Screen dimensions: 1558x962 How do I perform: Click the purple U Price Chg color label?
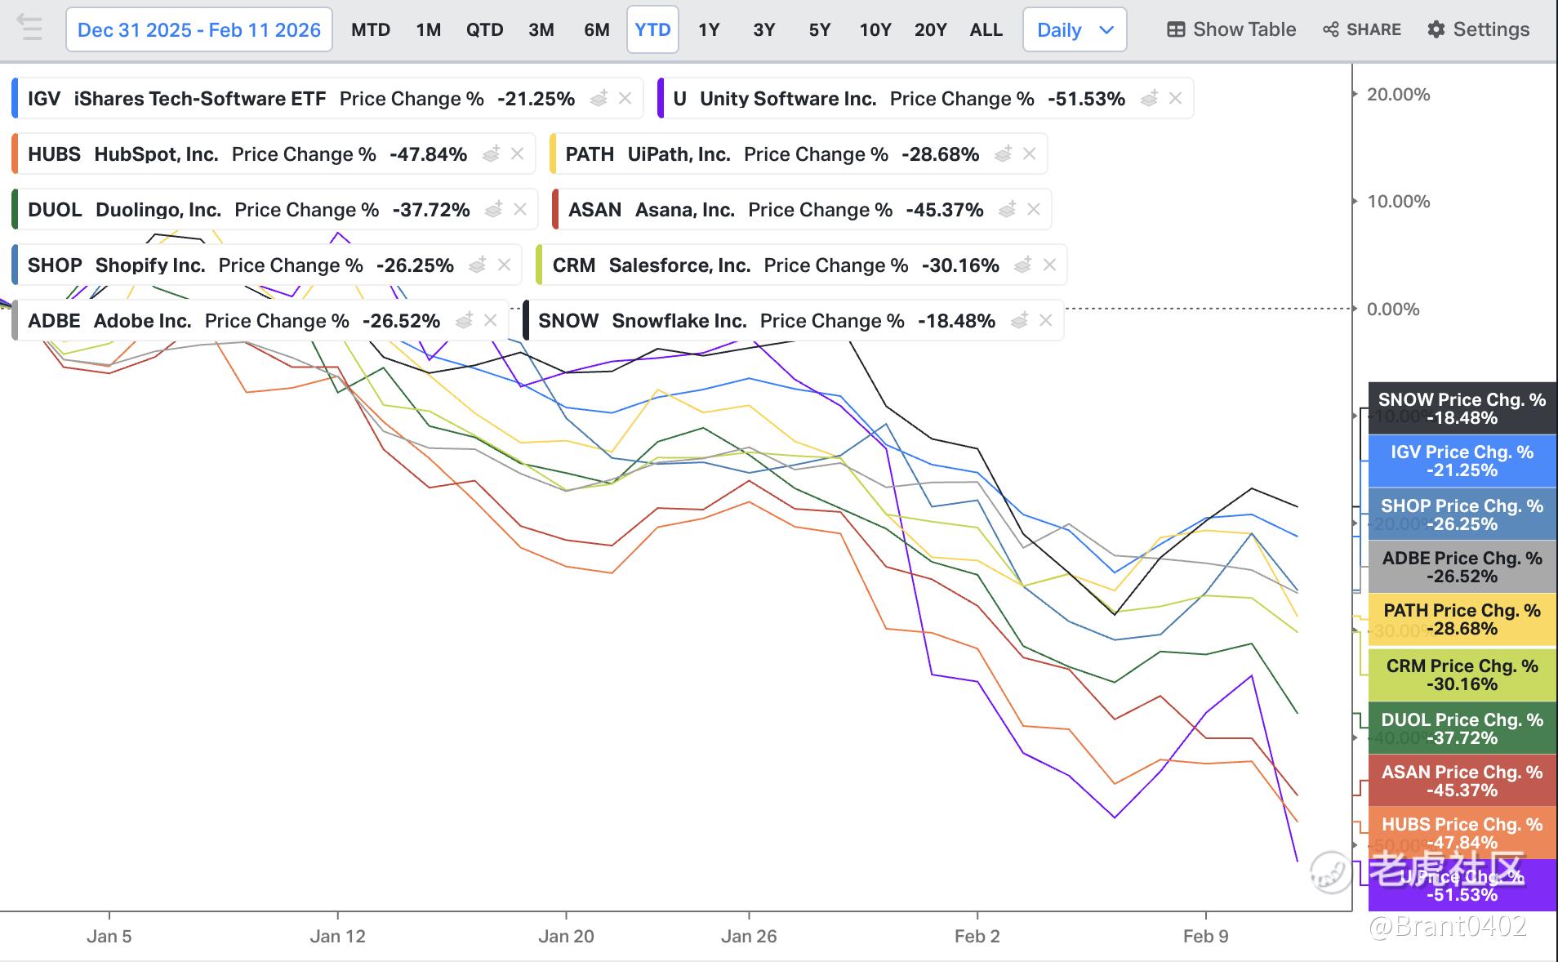(x=1462, y=885)
